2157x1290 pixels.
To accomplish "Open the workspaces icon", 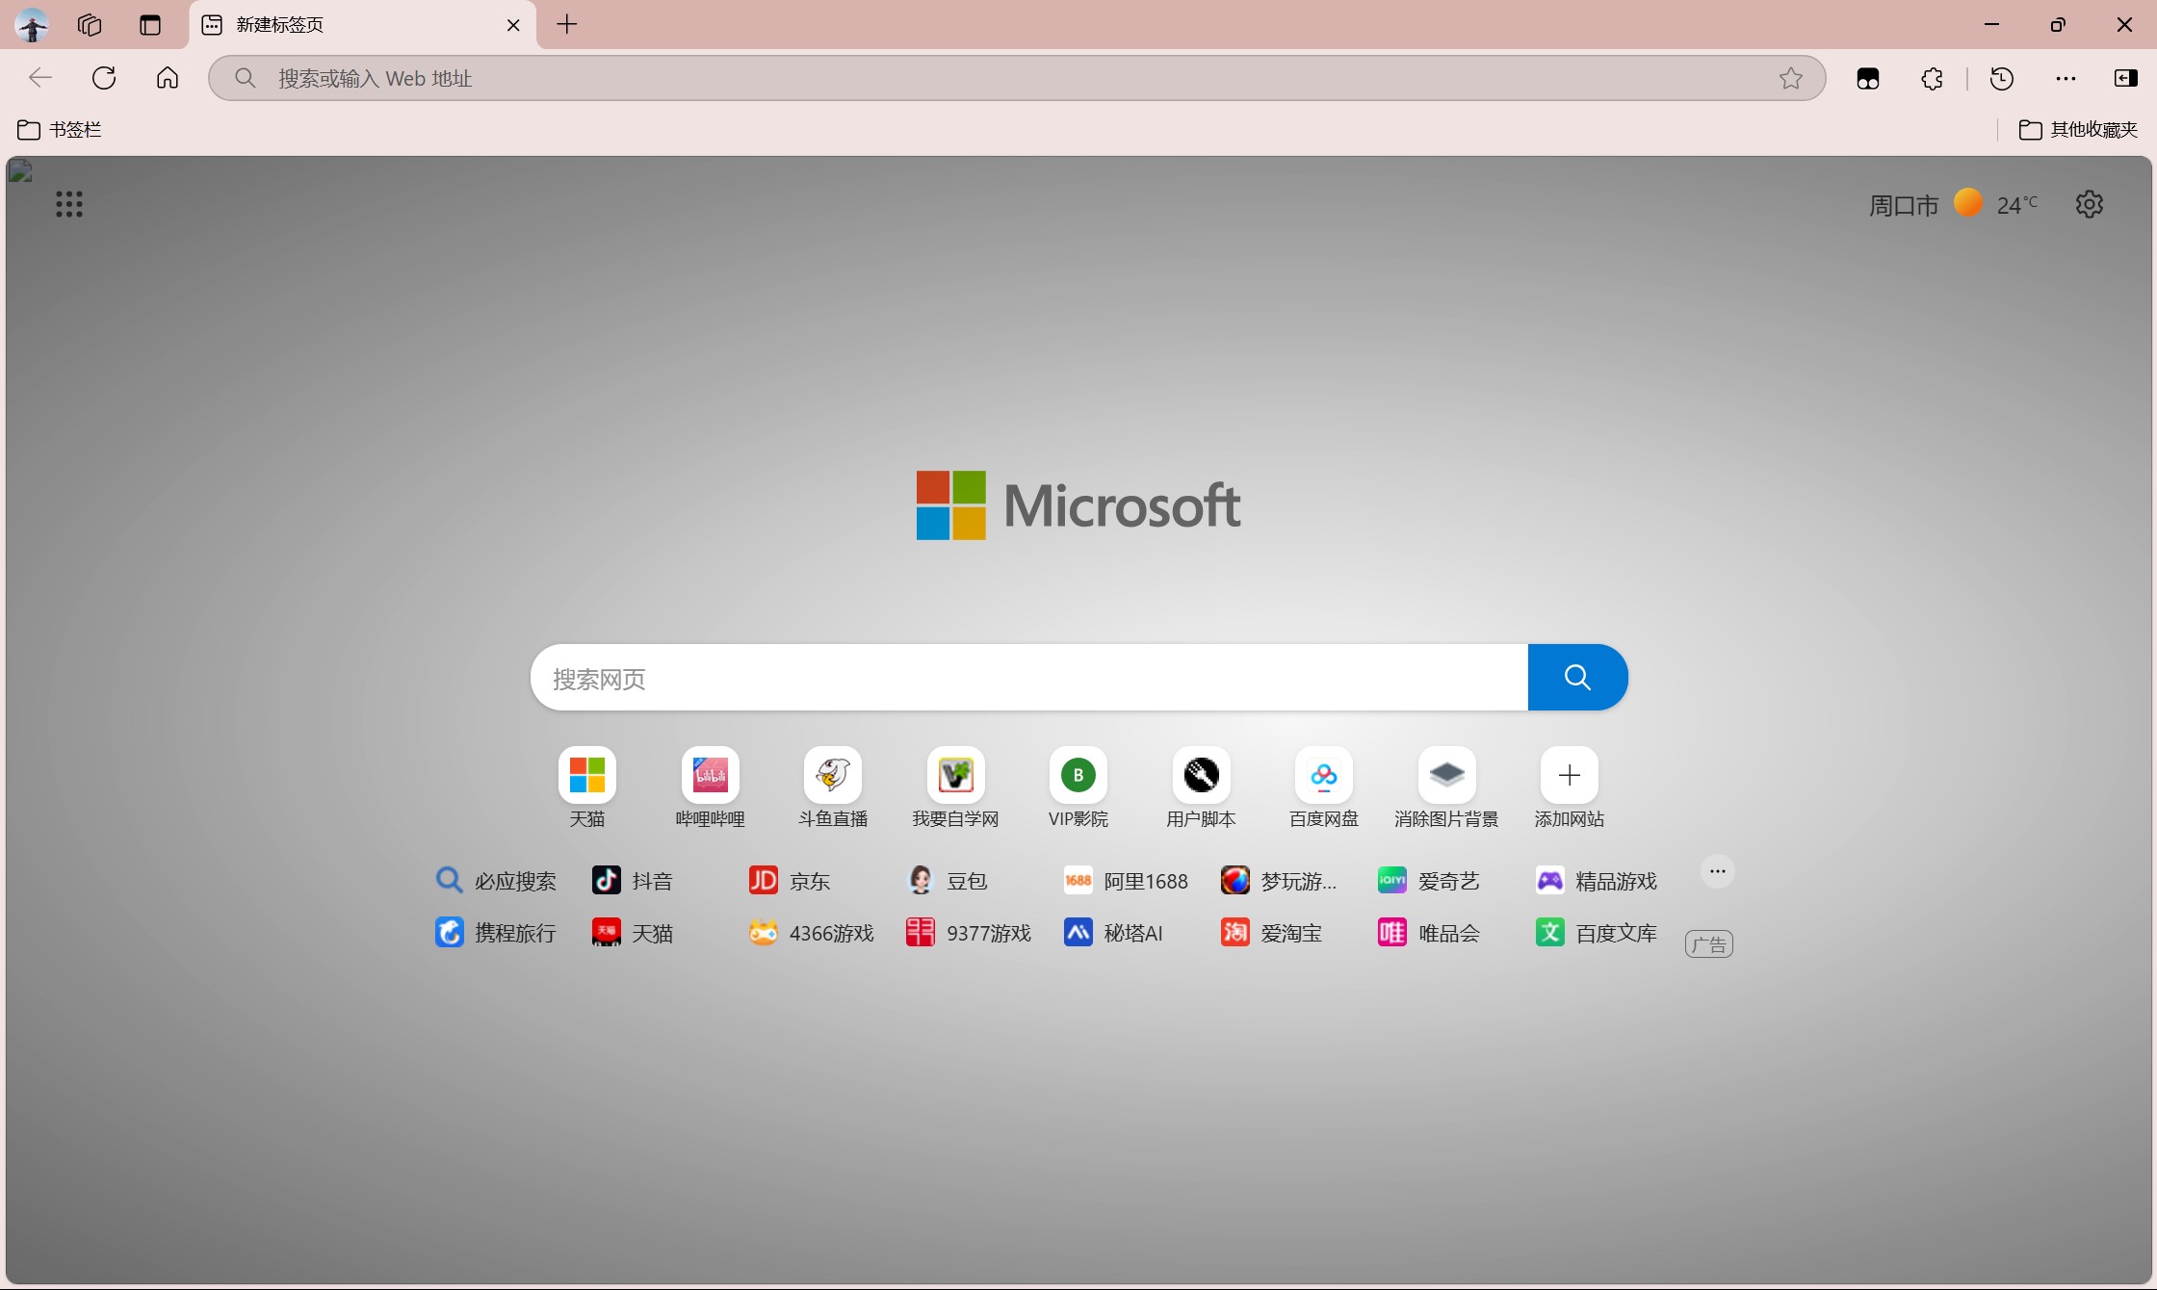I will (x=90, y=25).
